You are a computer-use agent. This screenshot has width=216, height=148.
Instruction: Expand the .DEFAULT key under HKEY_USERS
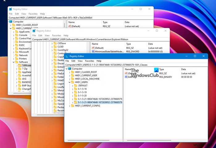point(73,86)
